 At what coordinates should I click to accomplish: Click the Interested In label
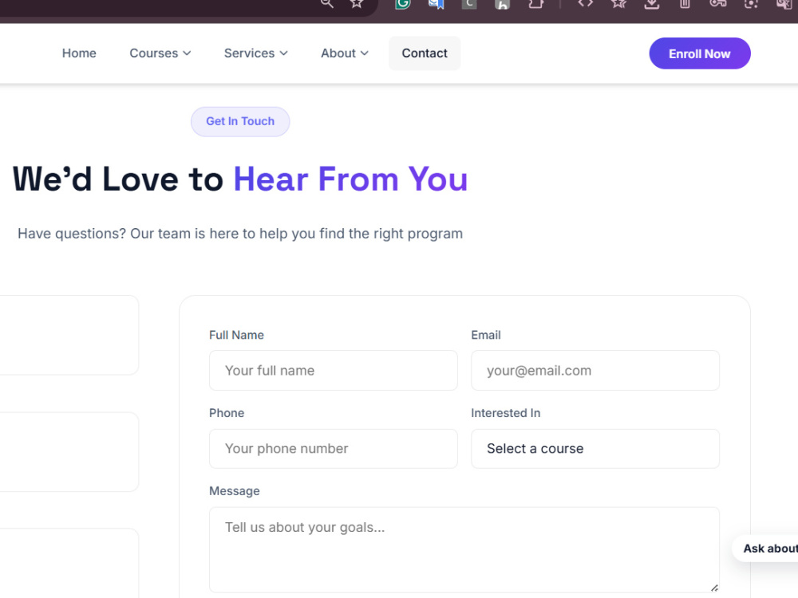(506, 413)
